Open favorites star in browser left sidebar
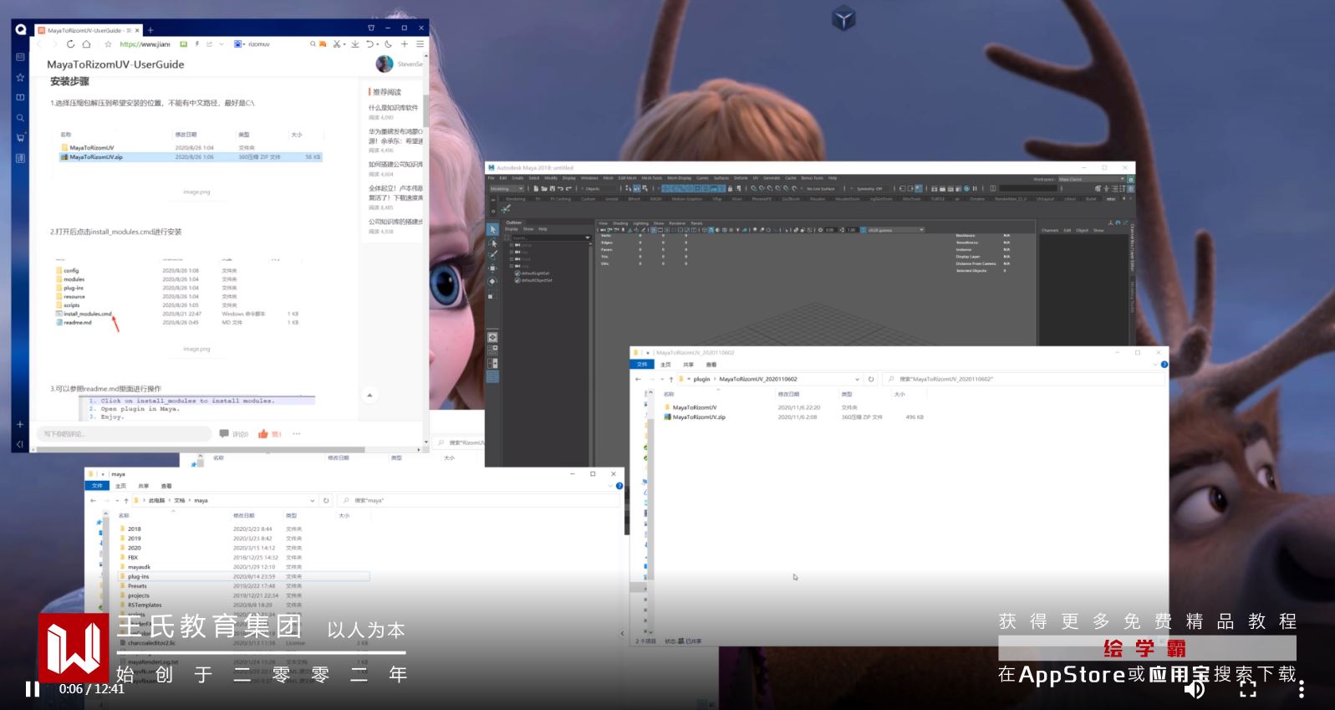This screenshot has height=710, width=1335. pos(20,77)
